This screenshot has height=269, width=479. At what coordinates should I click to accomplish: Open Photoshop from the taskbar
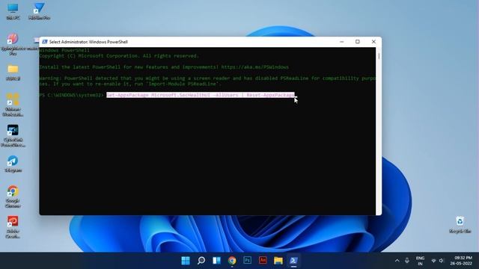248,261
